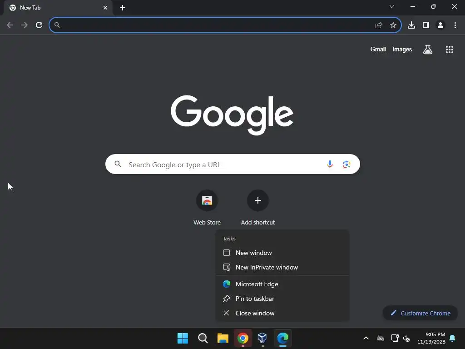
Task: Open the muted volume tray icon
Action: [x=406, y=338]
